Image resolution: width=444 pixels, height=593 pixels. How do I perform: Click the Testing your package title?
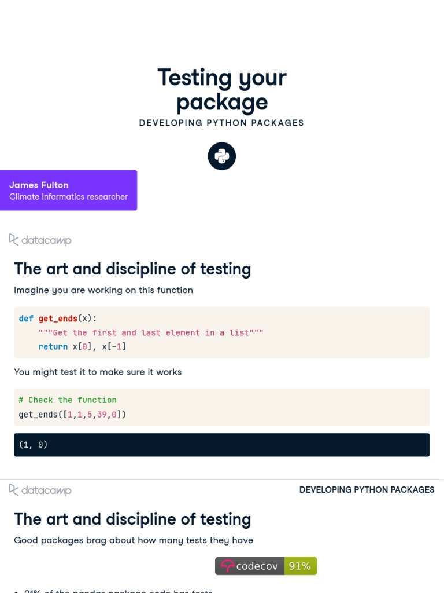[x=222, y=90]
